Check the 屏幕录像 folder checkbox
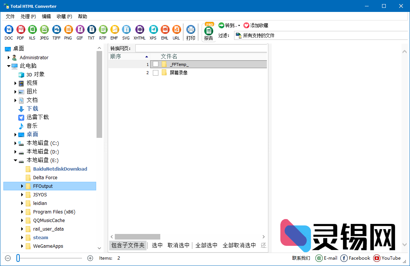The image size is (410, 266). 155,72
